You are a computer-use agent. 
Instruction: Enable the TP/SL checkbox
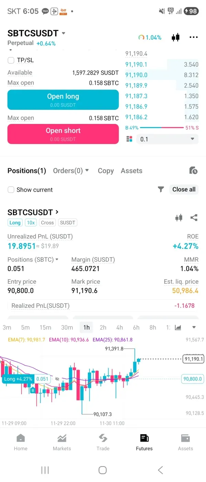[10, 60]
